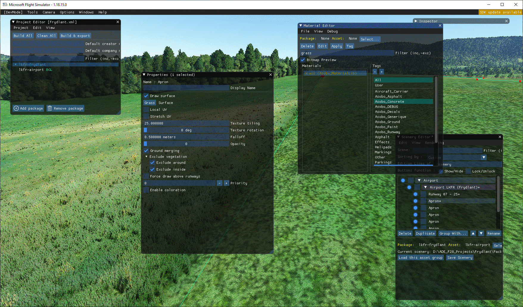Uncheck the Draw surface checkbox
This screenshot has height=307, width=523.
146,96
